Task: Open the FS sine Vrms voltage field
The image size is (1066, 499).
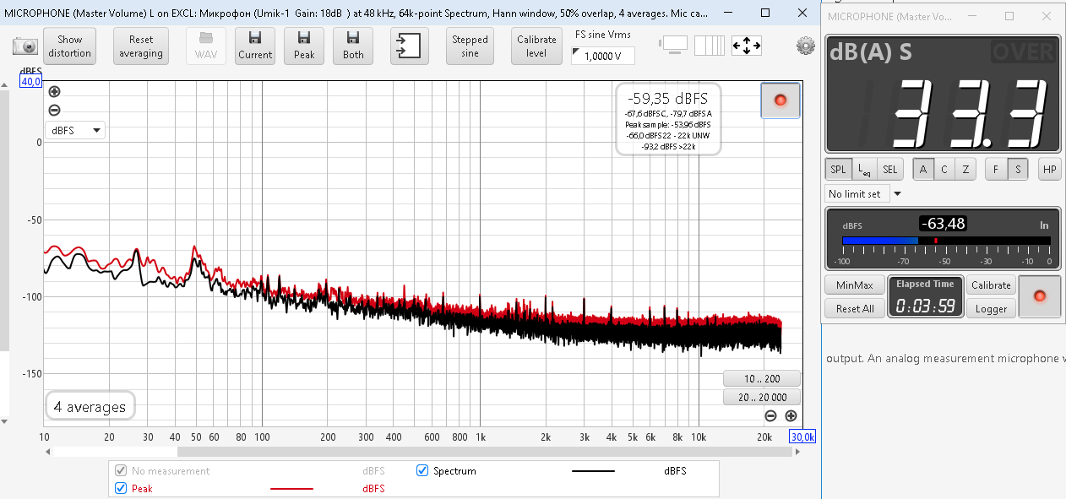Action: 603,56
